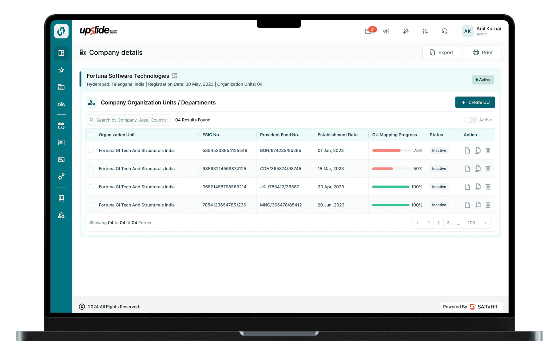The height and width of the screenshot is (341, 559).
Task: Toggle the Active filter switch
Action: pyautogui.click(x=471, y=120)
